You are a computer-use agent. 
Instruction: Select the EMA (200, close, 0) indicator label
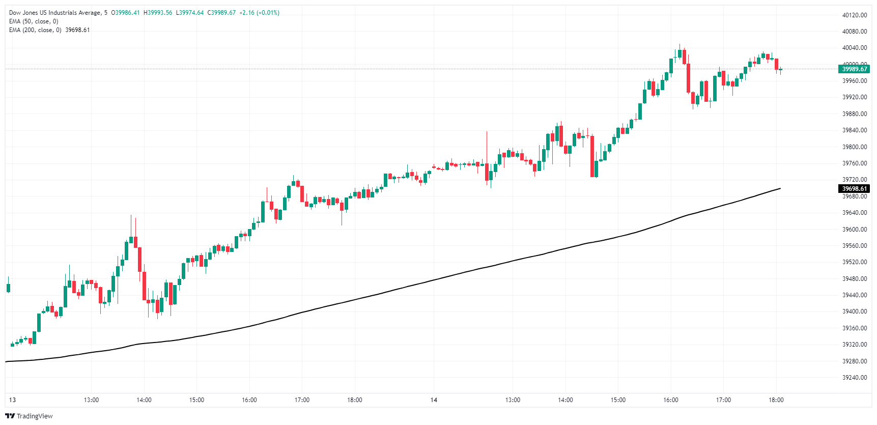(35, 30)
